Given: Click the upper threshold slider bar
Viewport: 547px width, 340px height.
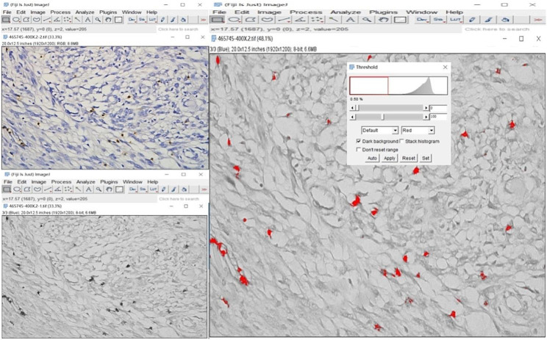Looking at the screenshot, I should click(389, 108).
